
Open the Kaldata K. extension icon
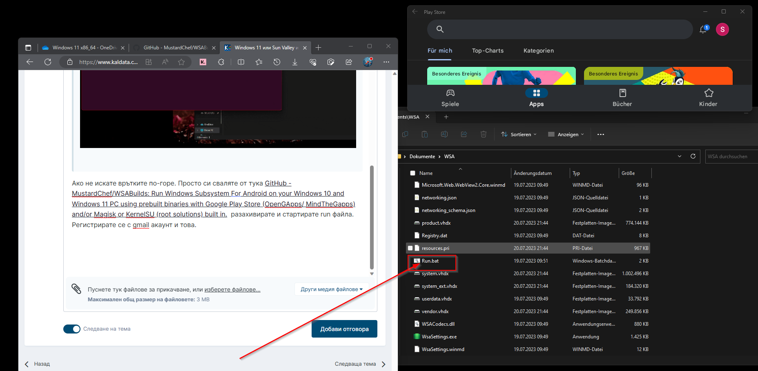203,62
